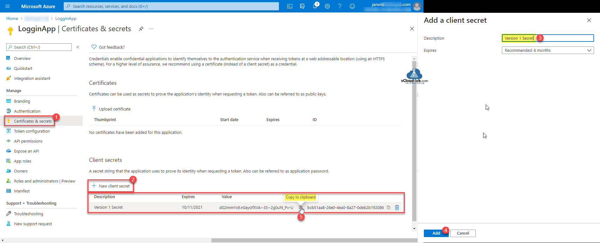Open Owners in the left menu

(21, 171)
